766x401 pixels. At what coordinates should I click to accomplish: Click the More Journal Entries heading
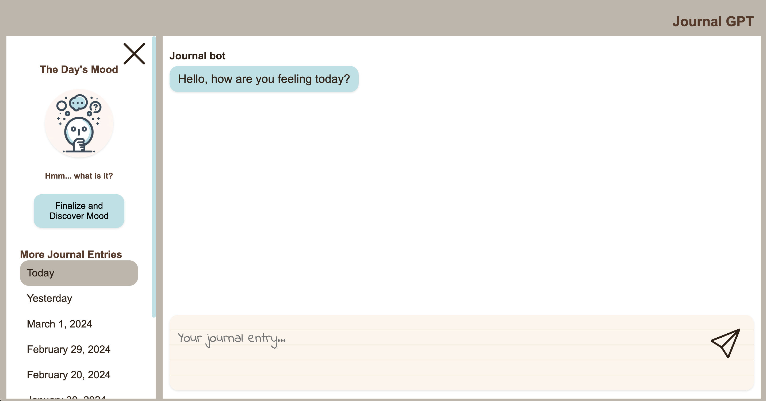[71, 255]
